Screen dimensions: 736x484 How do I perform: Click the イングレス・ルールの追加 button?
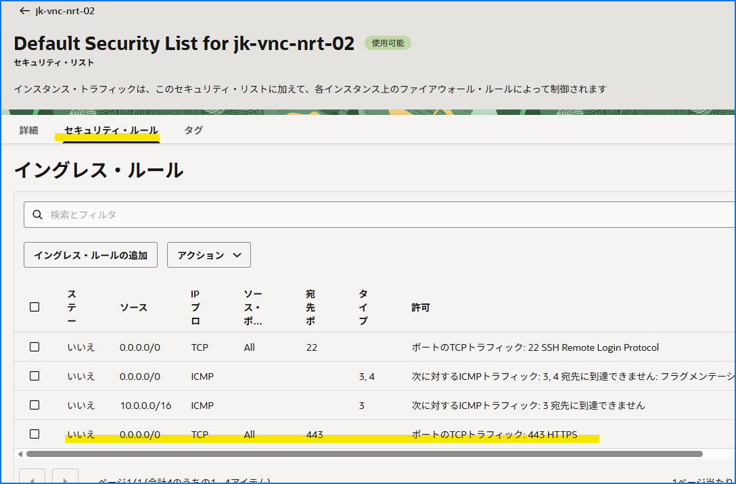click(x=91, y=255)
